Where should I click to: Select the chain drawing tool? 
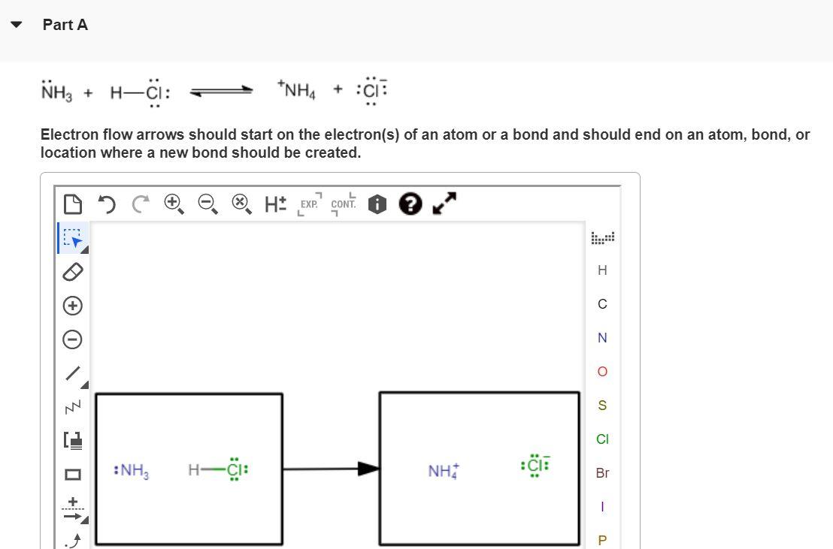tap(73, 407)
